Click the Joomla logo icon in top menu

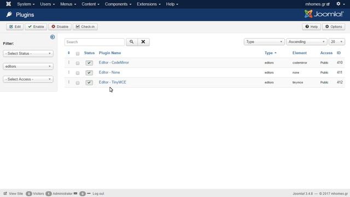9,4
